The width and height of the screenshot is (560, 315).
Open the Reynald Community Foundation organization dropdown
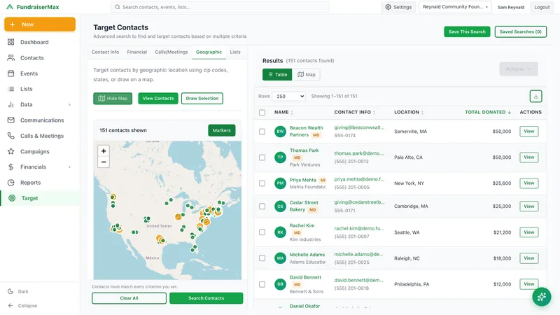click(x=455, y=7)
